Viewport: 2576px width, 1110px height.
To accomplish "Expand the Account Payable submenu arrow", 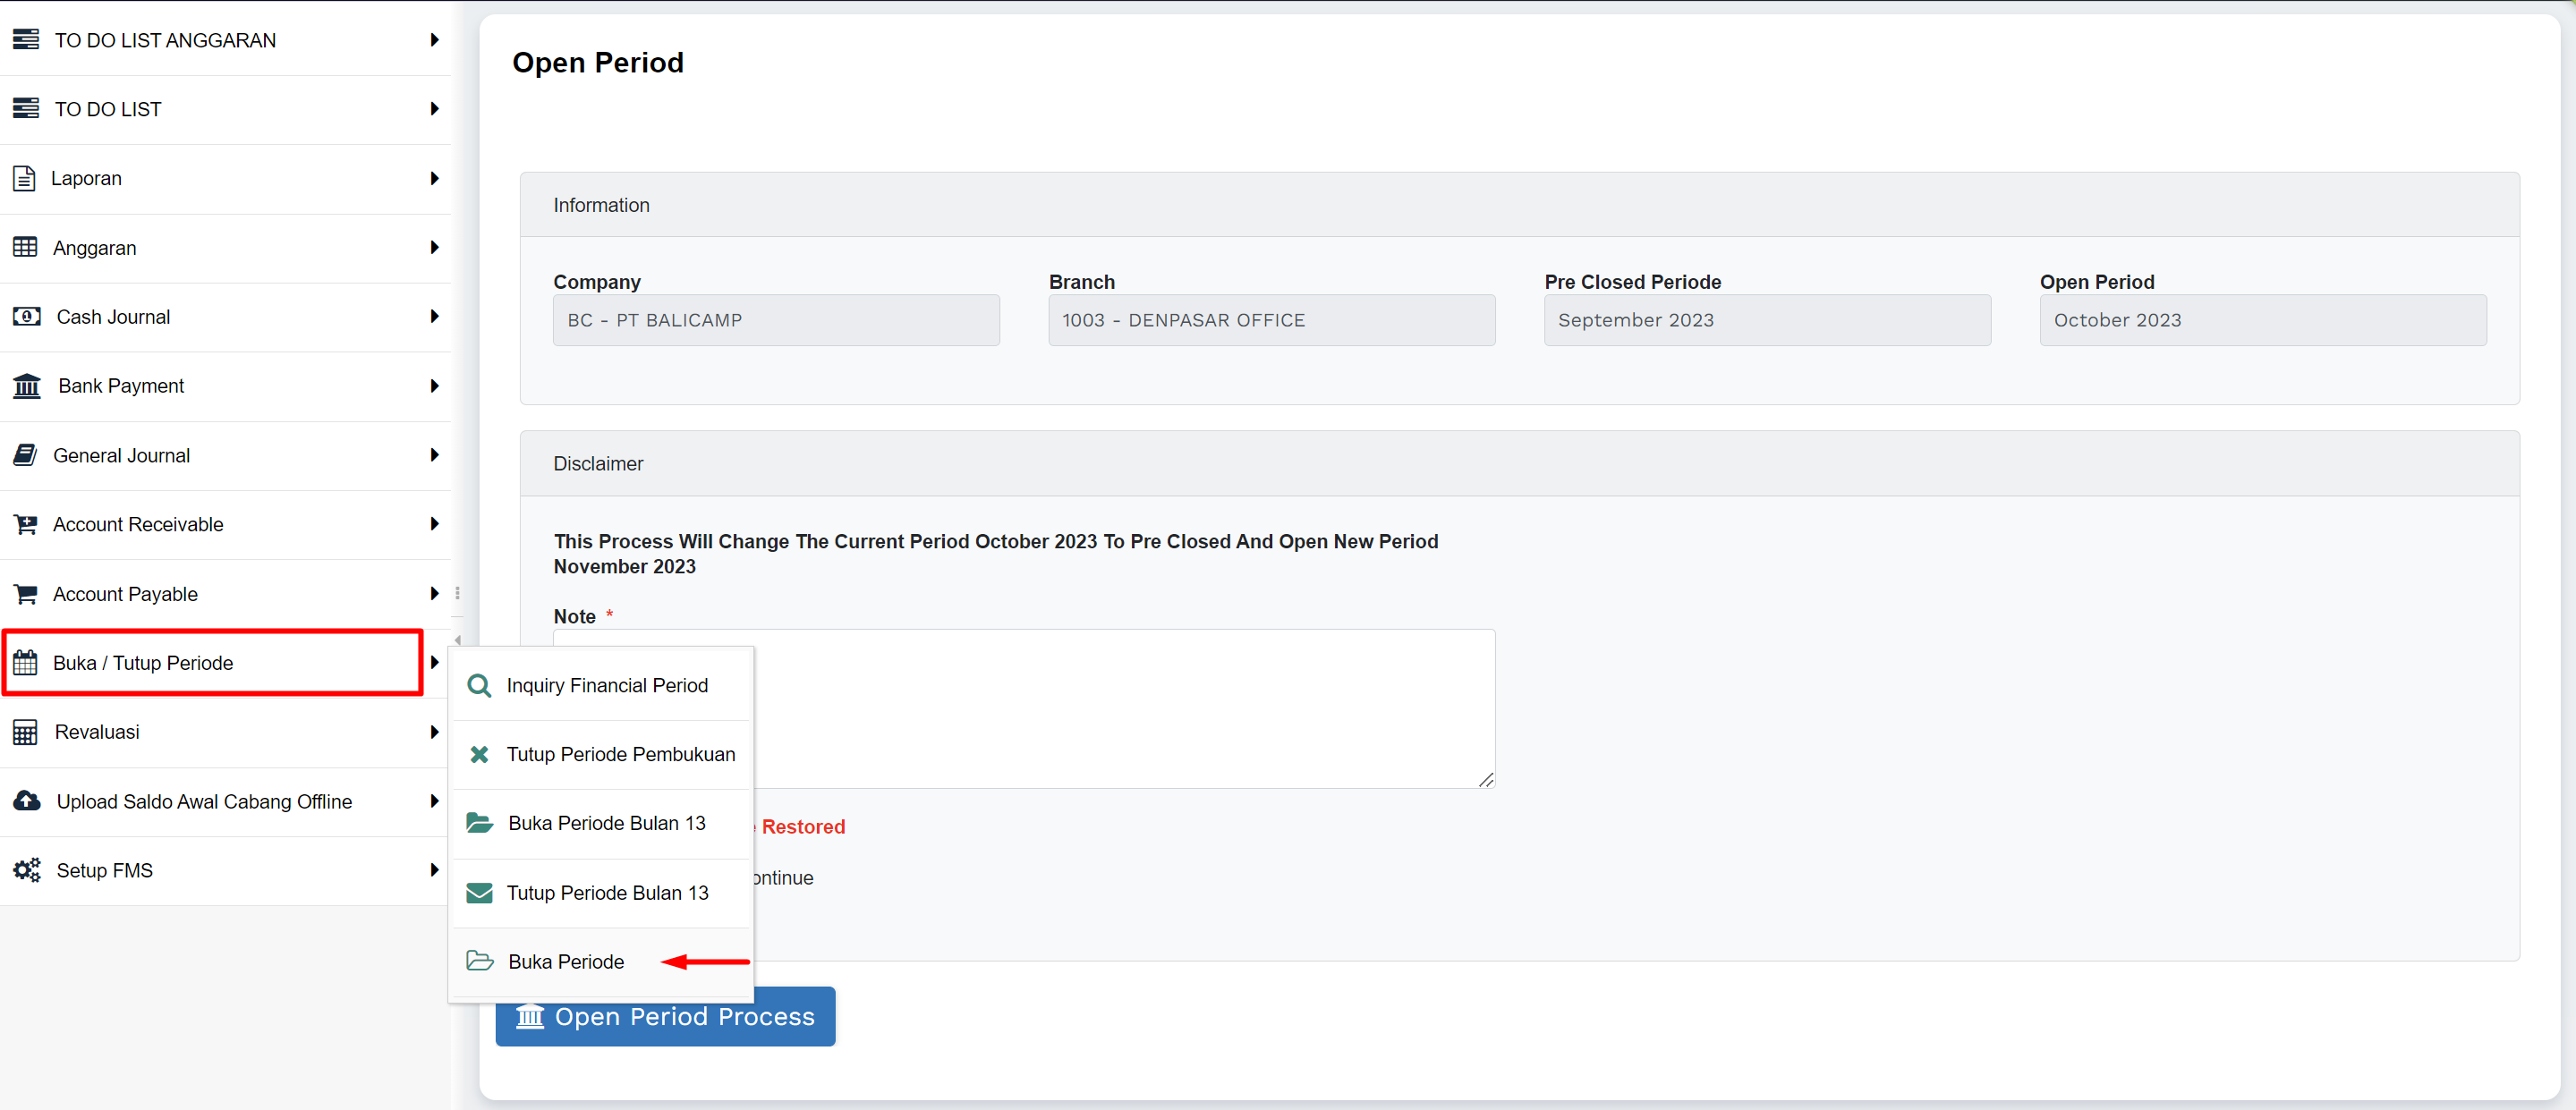I will click(x=434, y=594).
